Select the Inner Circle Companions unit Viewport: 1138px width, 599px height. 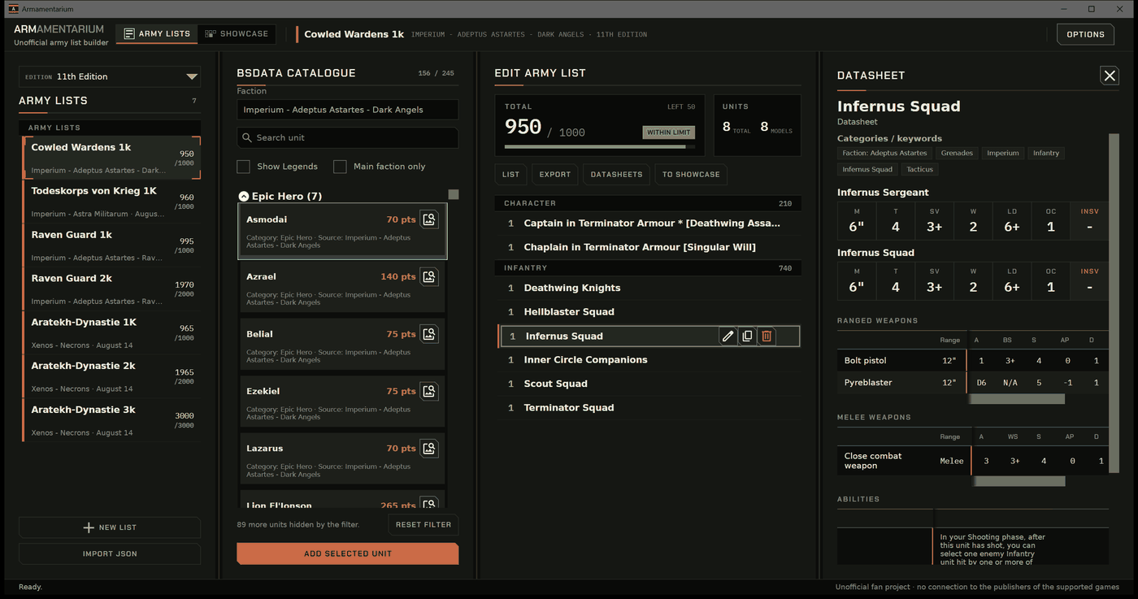pos(648,359)
